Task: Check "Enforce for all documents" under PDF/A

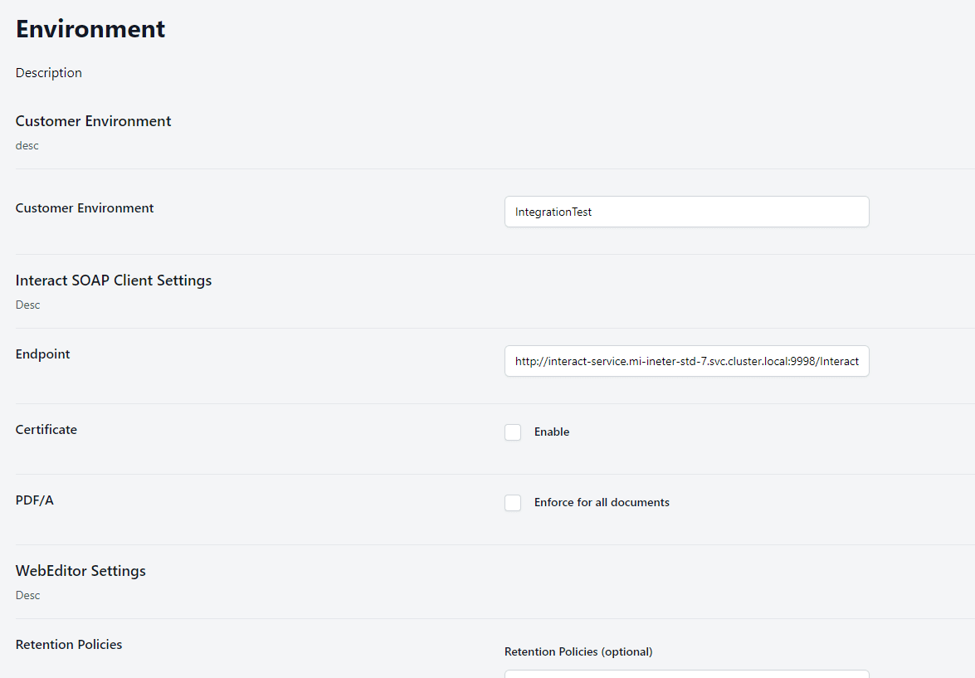Action: point(513,502)
